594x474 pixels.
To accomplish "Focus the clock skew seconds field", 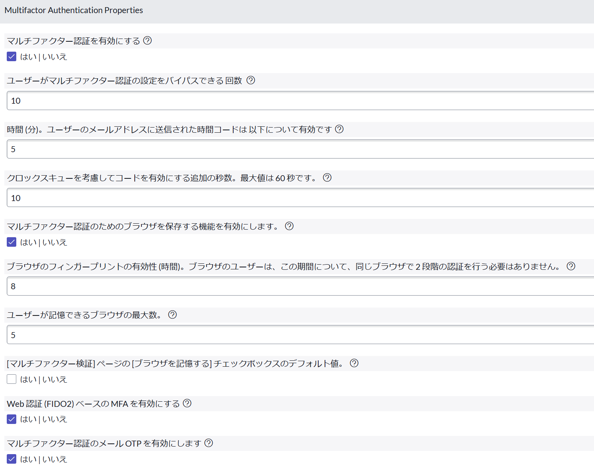I will point(300,198).
